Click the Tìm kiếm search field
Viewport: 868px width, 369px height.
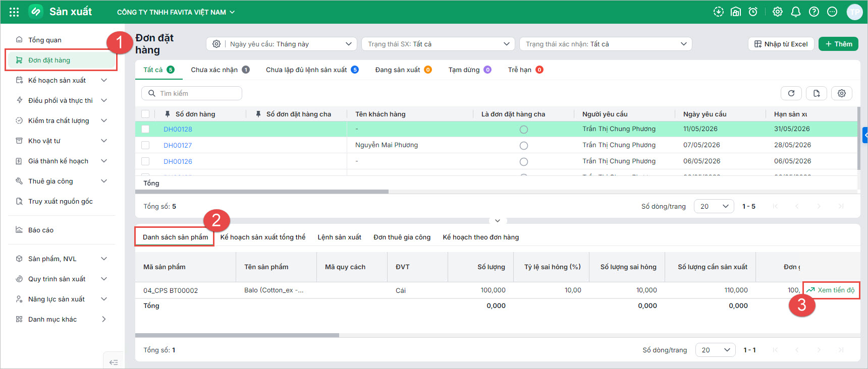(192, 93)
